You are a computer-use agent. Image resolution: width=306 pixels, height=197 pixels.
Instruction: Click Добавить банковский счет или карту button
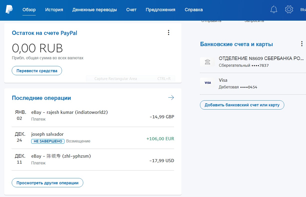(x=242, y=105)
